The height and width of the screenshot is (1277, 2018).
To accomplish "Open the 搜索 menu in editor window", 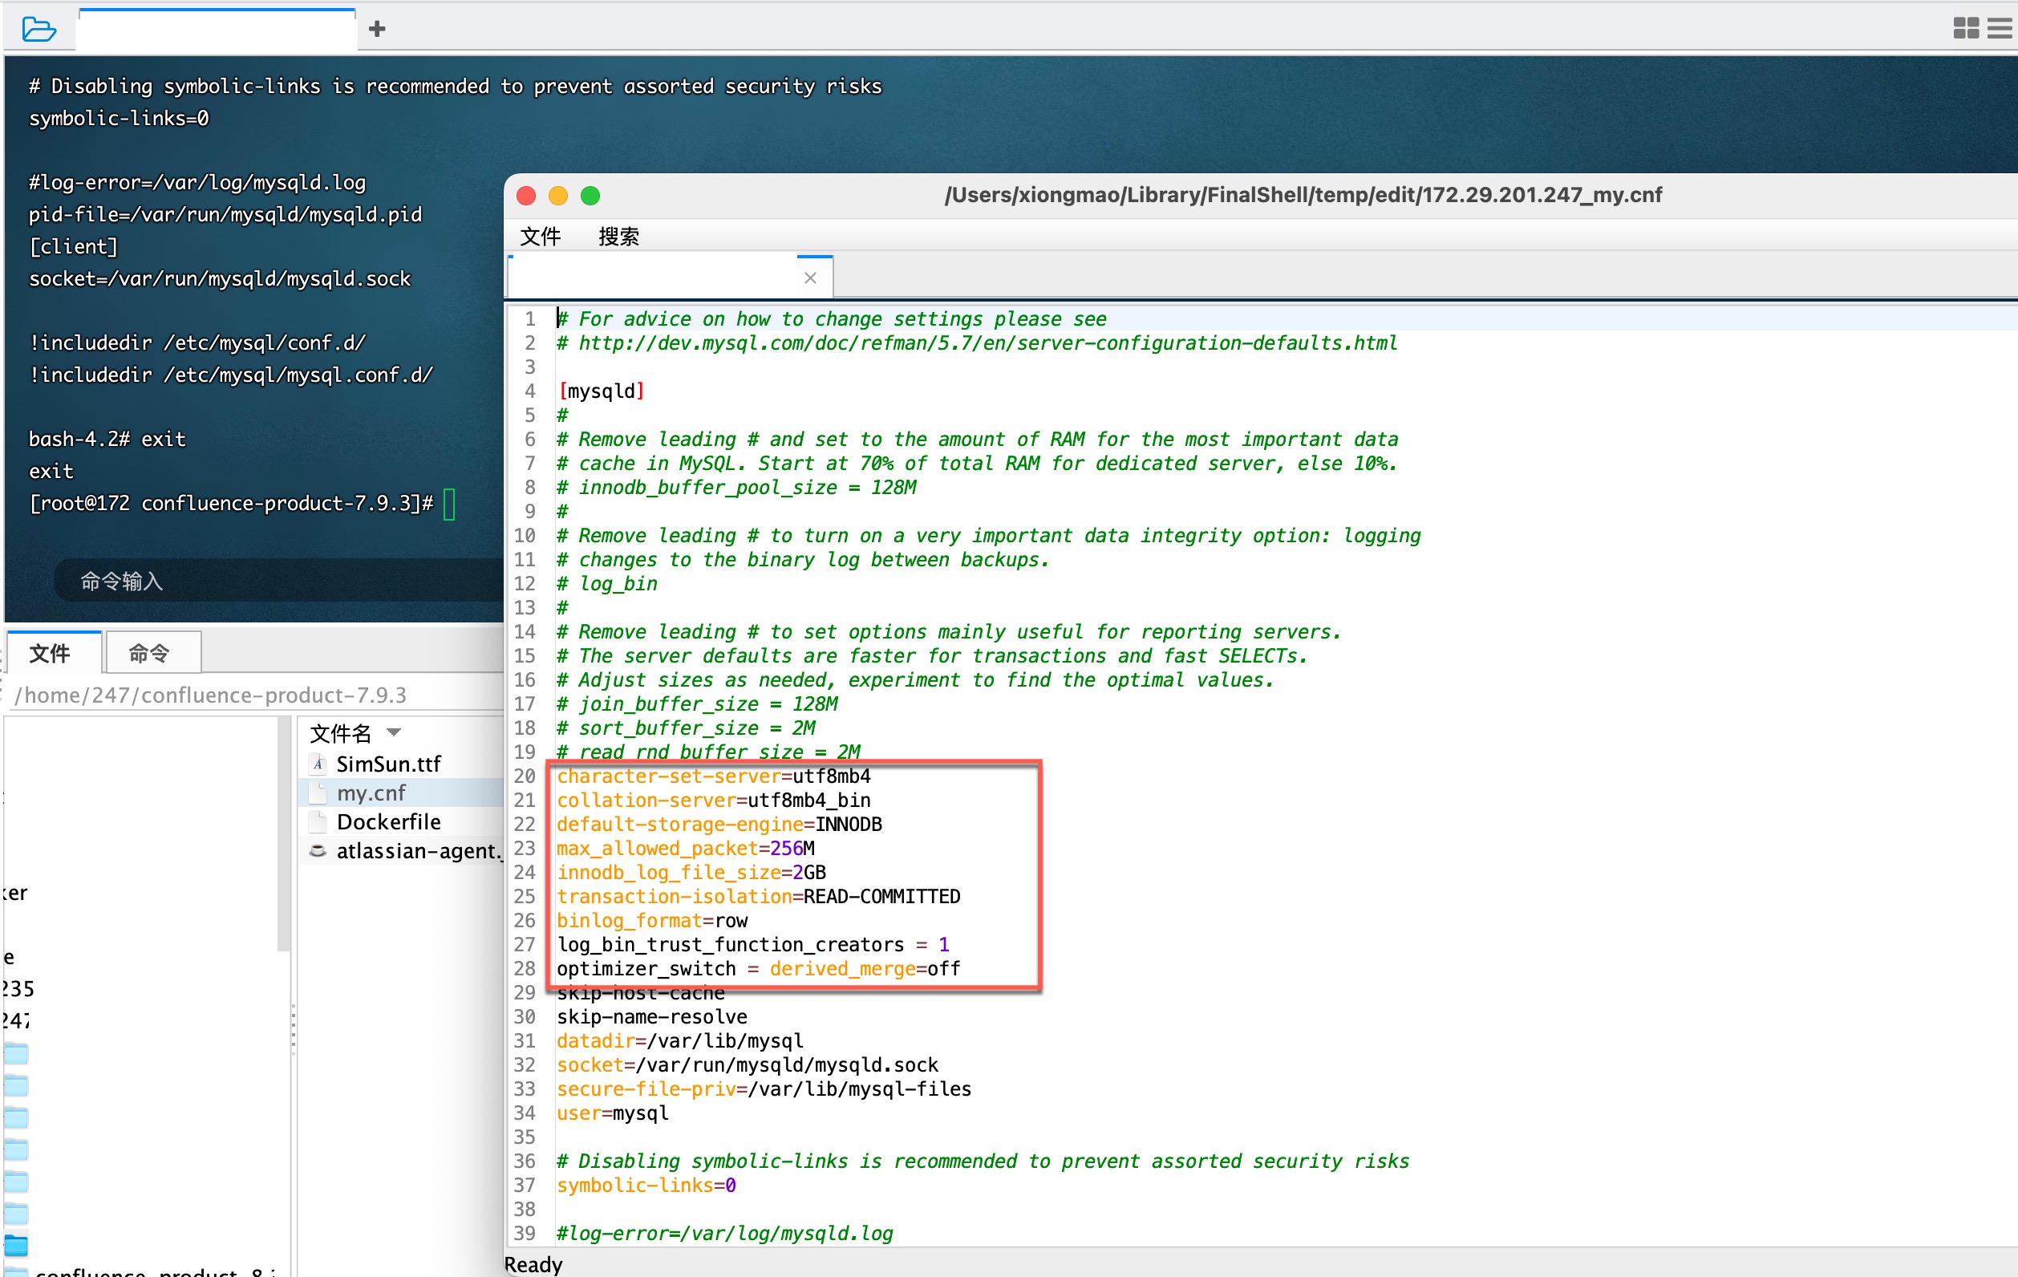I will pos(618,237).
